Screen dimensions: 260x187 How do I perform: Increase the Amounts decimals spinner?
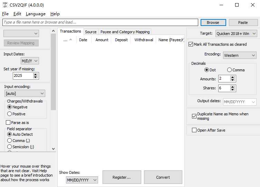pyautogui.click(x=233, y=77)
